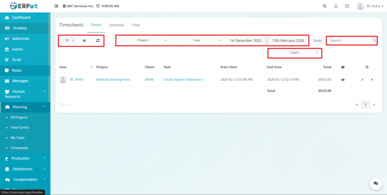Open the Project filter dropdown
The width and height of the screenshot is (387, 195).
pyautogui.click(x=144, y=40)
